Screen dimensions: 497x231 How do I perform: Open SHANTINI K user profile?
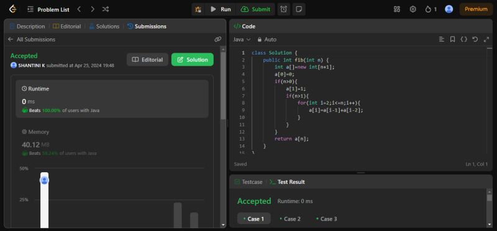coord(27,66)
